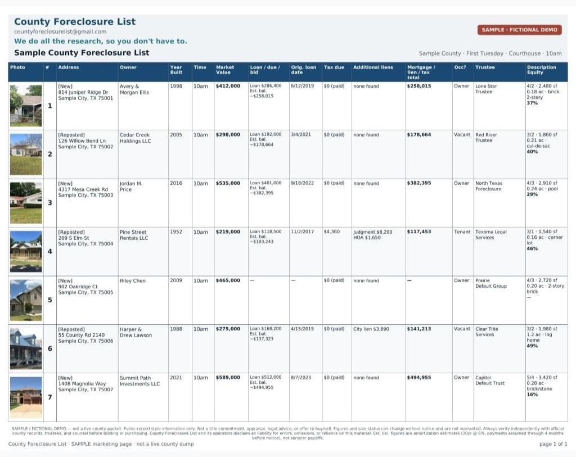Image resolution: width=576 pixels, height=457 pixels.
Task: Click the SAMPLE · FICTIONAL DEMO badge
Action: [x=519, y=30]
